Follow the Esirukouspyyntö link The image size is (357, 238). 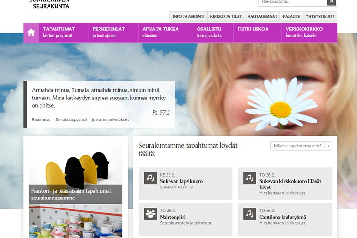click(x=71, y=120)
